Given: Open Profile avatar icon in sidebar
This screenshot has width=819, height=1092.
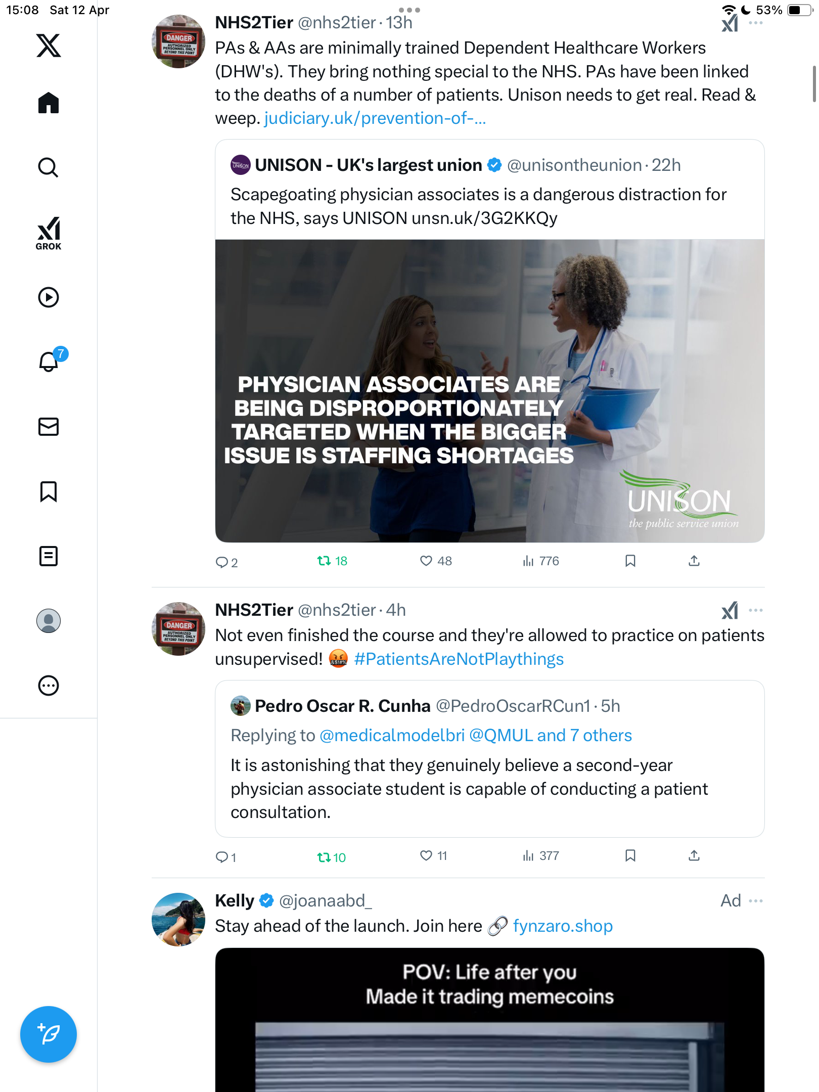Looking at the screenshot, I should coord(49,621).
